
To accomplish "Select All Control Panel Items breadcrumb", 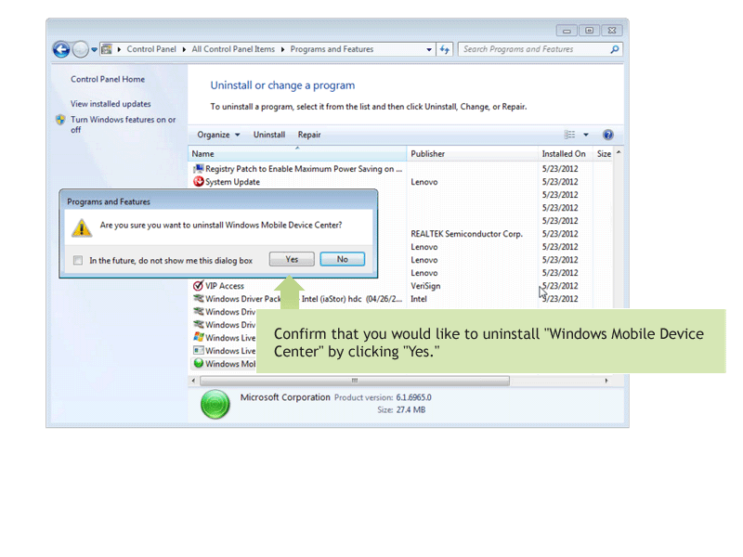I will tap(233, 49).
